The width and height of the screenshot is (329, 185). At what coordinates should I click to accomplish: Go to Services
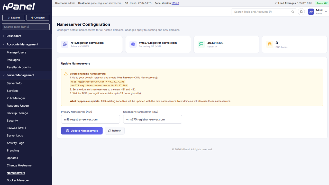click(x=13, y=91)
